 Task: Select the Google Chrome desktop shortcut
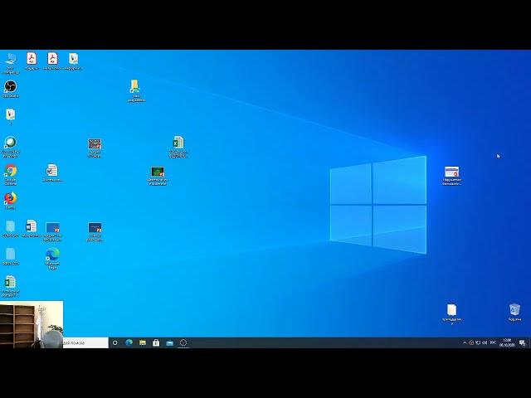click(11, 175)
